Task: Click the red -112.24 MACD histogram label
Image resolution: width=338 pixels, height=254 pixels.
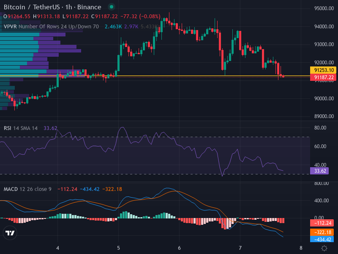Action: click(x=322, y=223)
